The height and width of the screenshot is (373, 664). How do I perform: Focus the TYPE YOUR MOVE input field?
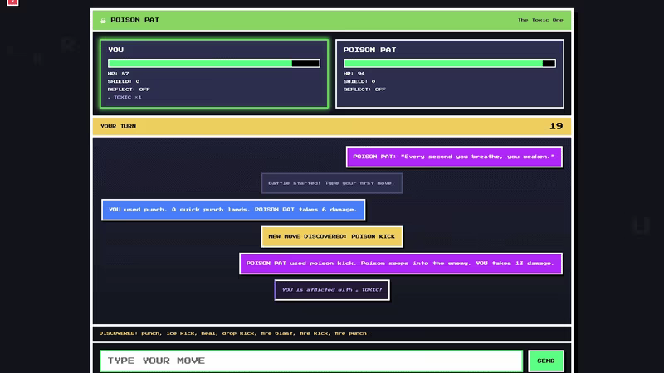tap(311, 361)
